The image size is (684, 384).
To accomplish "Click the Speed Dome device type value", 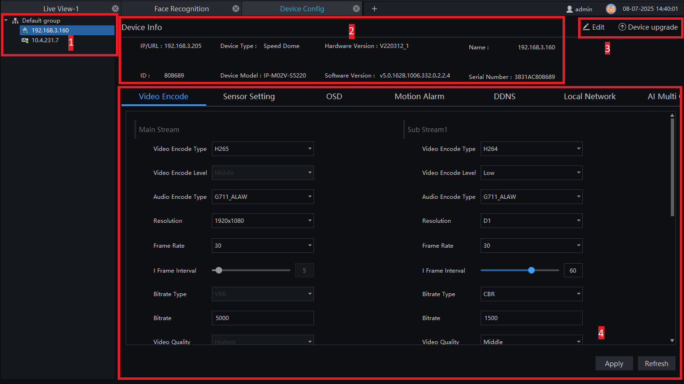I will (282, 46).
